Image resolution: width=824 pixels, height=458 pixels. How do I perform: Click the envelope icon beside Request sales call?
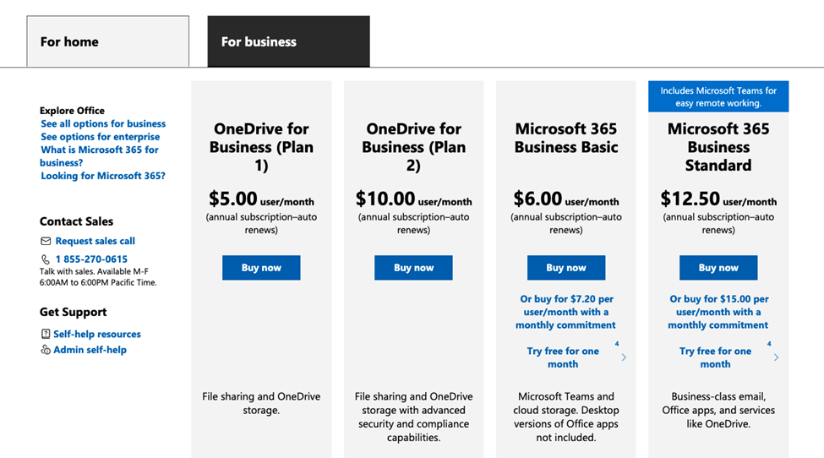click(46, 242)
